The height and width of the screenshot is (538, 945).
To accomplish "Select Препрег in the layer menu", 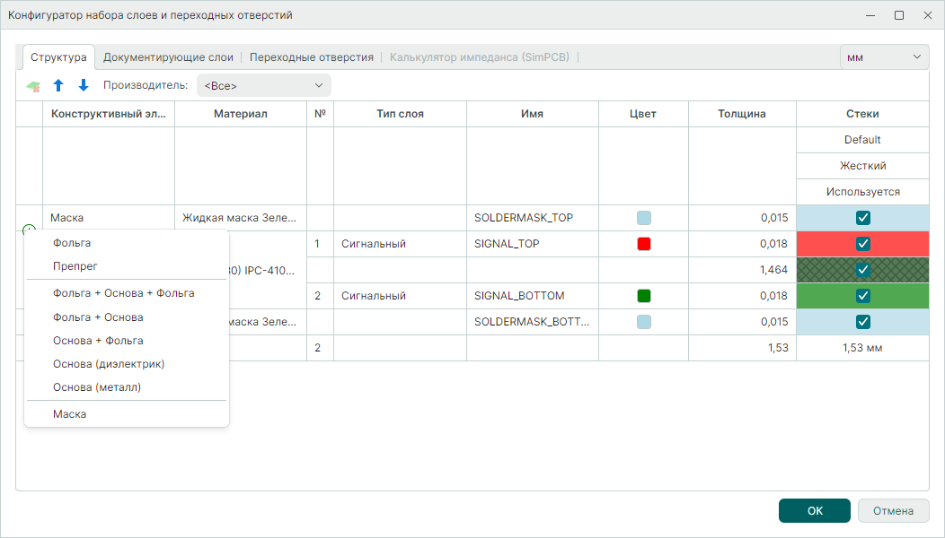I will click(75, 266).
